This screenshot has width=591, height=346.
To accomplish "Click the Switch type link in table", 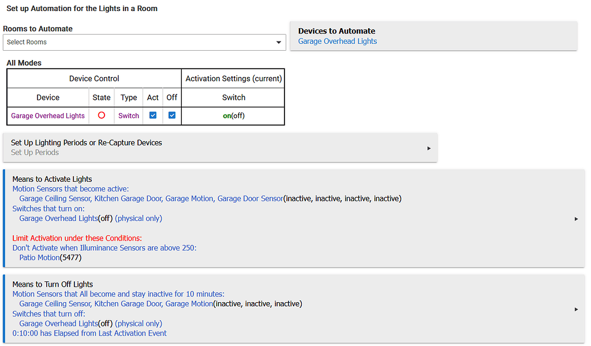I will point(129,115).
